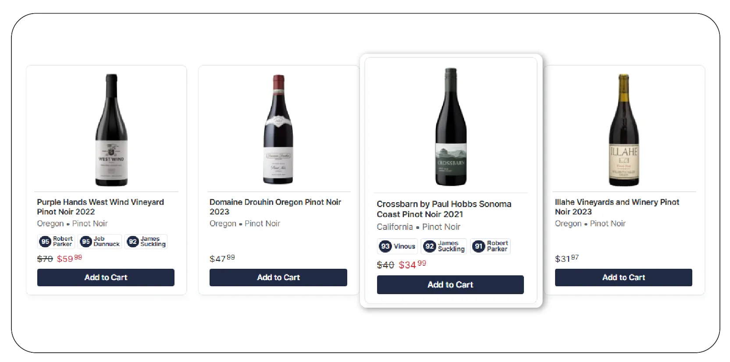Image resolution: width=730 pixels, height=362 pixels.
Task: Add Domaine Drouhin Oregon Pinot Noir to cart
Action: pyautogui.click(x=278, y=278)
